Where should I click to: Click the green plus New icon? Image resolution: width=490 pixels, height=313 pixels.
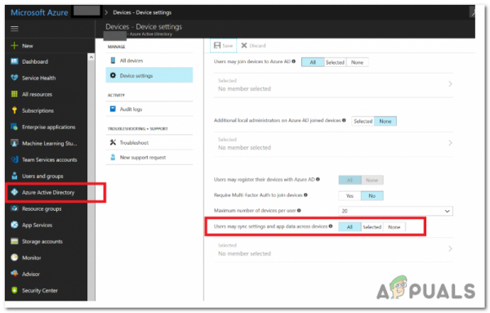[x=15, y=46]
